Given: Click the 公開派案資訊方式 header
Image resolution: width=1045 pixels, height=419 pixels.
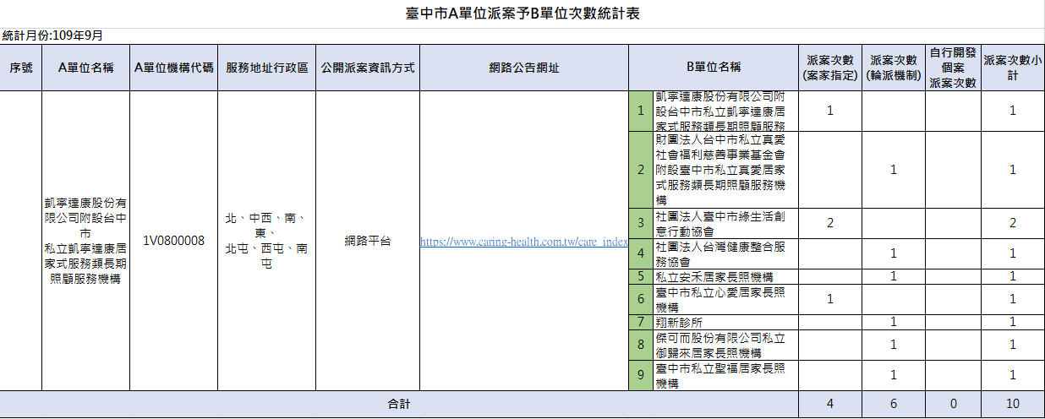Looking at the screenshot, I should click(368, 68).
